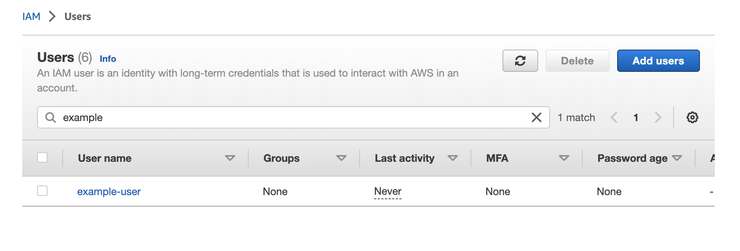This screenshot has height=251, width=740.
Task: Click inside the user search field
Action: coord(260,117)
